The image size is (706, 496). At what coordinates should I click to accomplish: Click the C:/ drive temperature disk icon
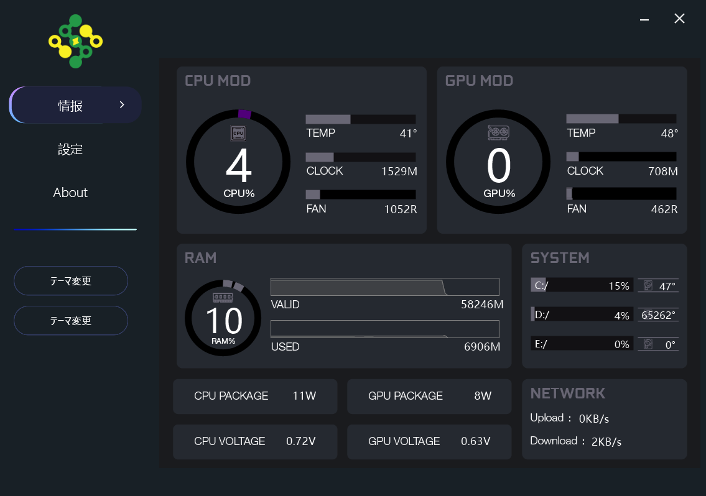tap(648, 286)
